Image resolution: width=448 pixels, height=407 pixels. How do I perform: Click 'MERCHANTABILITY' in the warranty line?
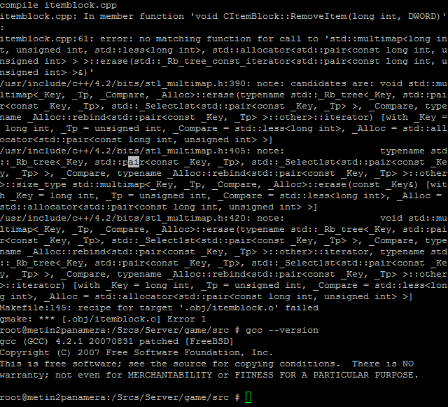coord(170,375)
